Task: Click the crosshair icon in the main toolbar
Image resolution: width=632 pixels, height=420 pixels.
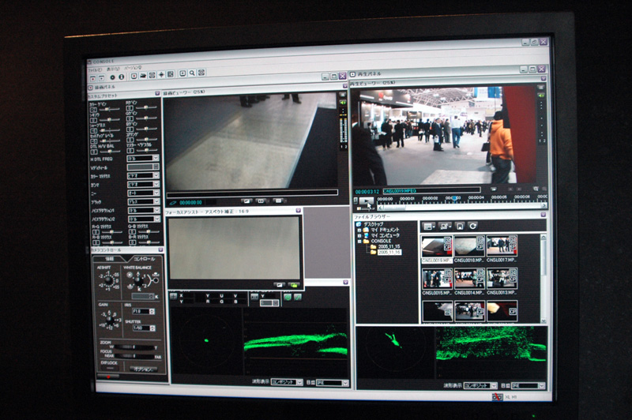Action: (x=161, y=76)
